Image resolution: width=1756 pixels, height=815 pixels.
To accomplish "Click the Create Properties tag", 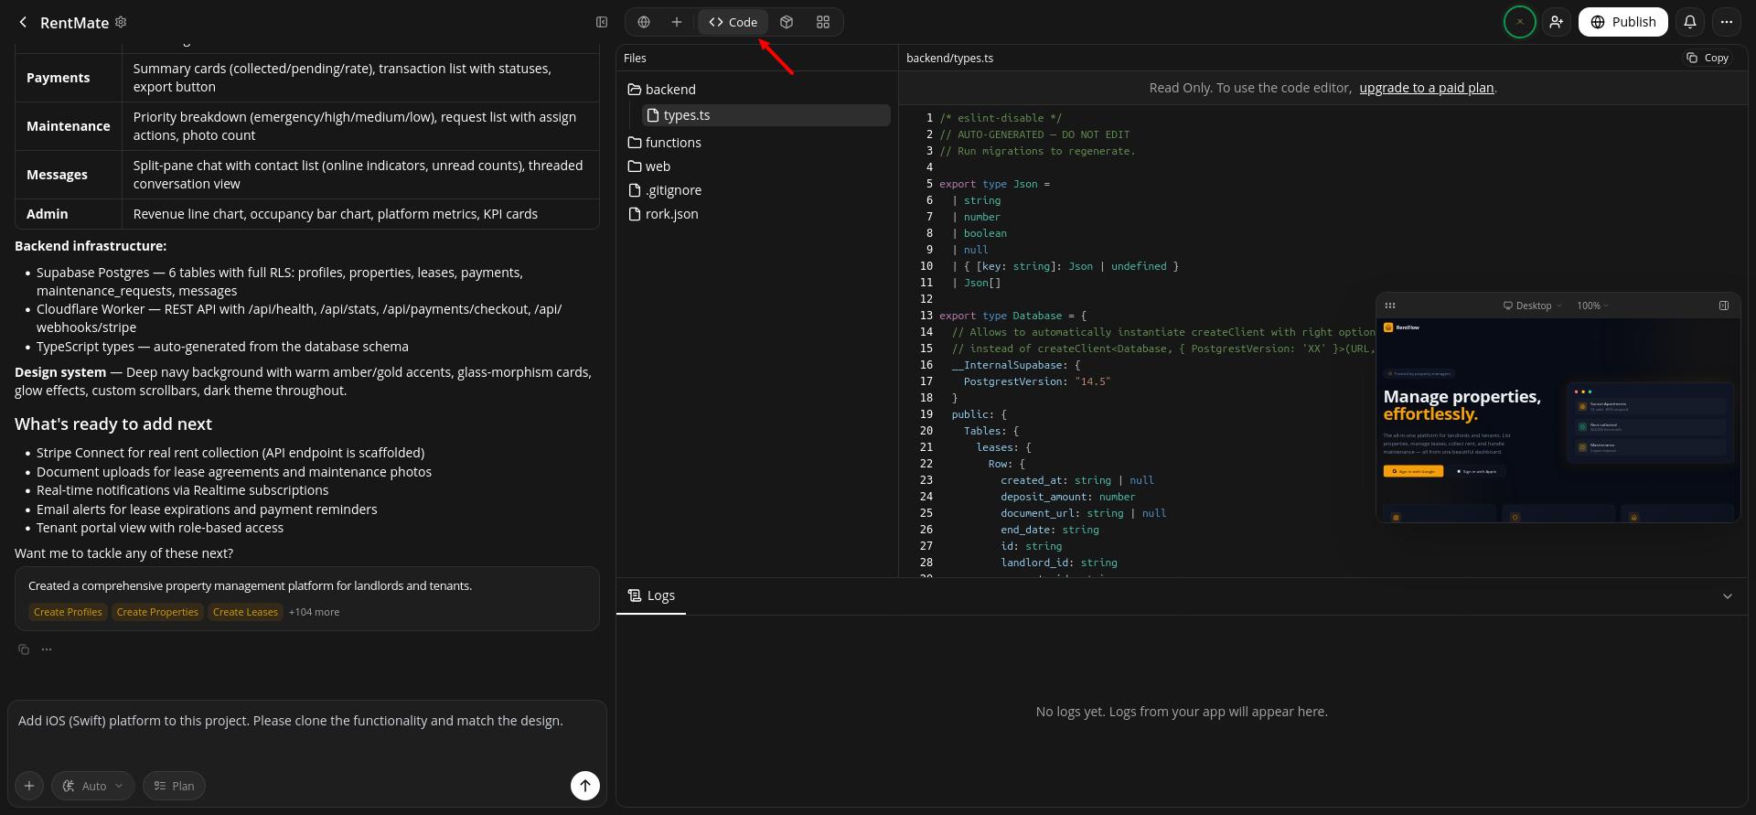I will pyautogui.click(x=157, y=612).
